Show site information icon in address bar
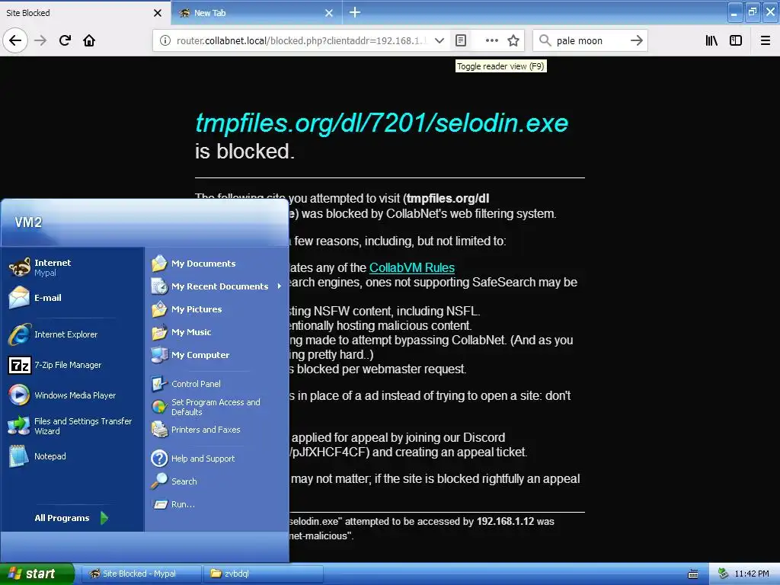This screenshot has height=585, width=780. 165,40
